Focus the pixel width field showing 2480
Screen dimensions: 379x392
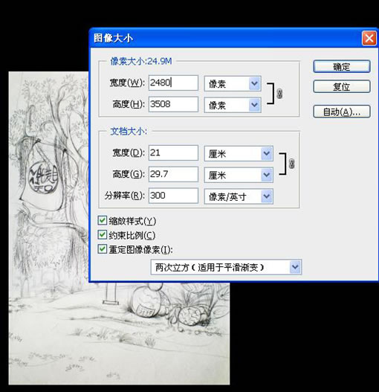click(x=173, y=83)
